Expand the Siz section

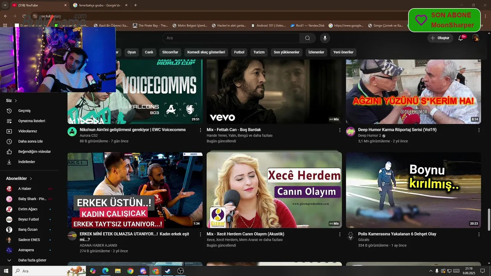(12, 100)
